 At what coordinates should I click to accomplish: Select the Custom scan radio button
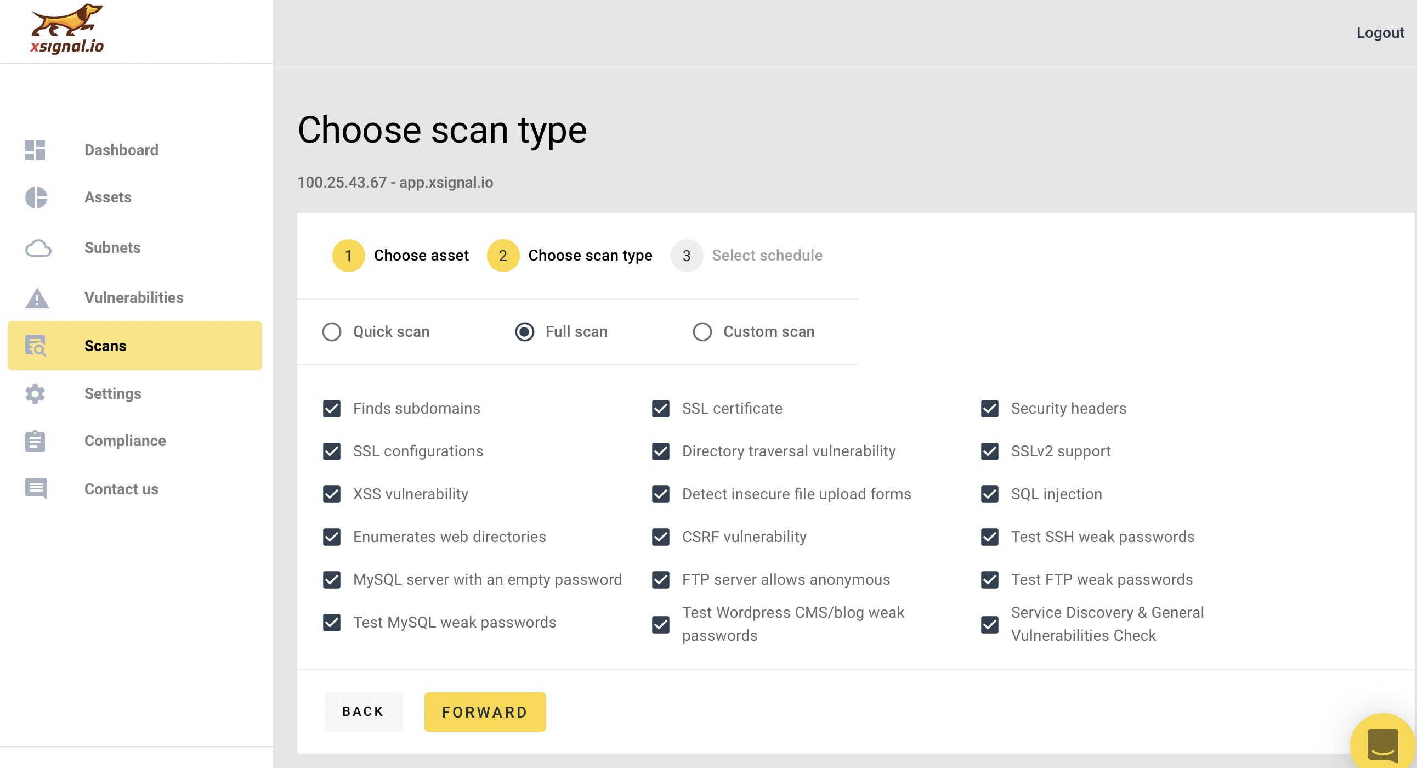[702, 332]
